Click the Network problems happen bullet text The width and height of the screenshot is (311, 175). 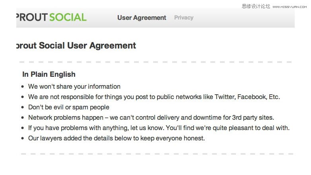151,117
